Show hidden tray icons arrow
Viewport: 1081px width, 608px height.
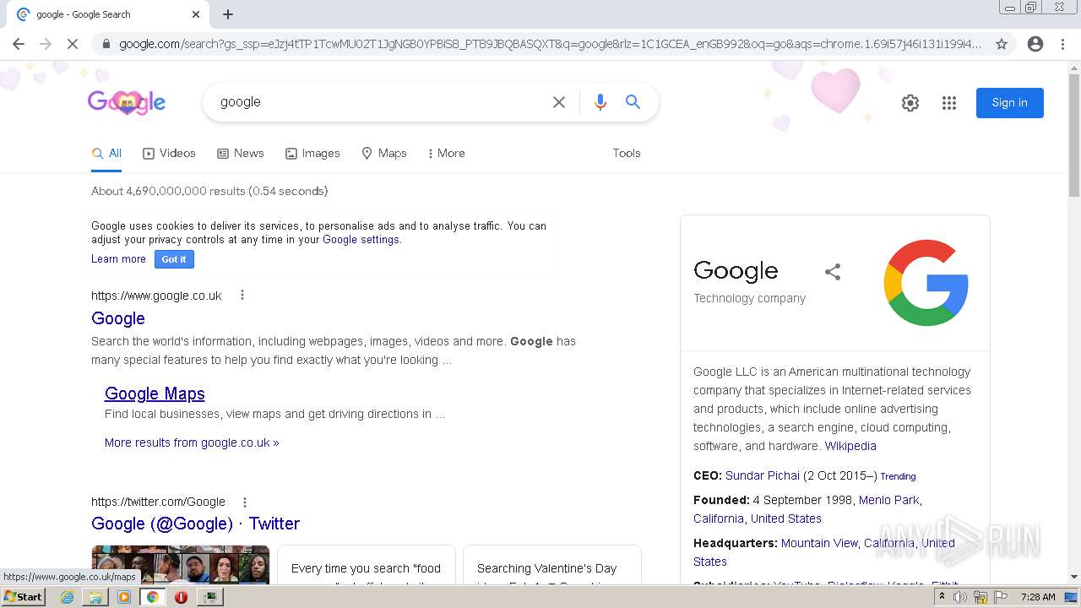click(942, 597)
